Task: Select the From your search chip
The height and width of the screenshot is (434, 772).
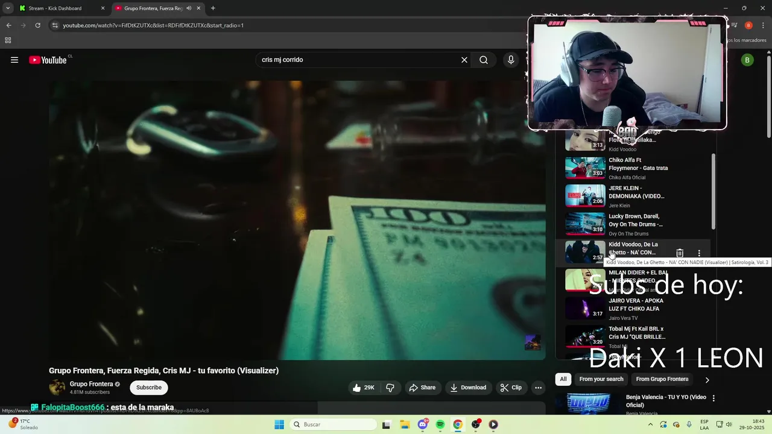Action: (x=601, y=379)
